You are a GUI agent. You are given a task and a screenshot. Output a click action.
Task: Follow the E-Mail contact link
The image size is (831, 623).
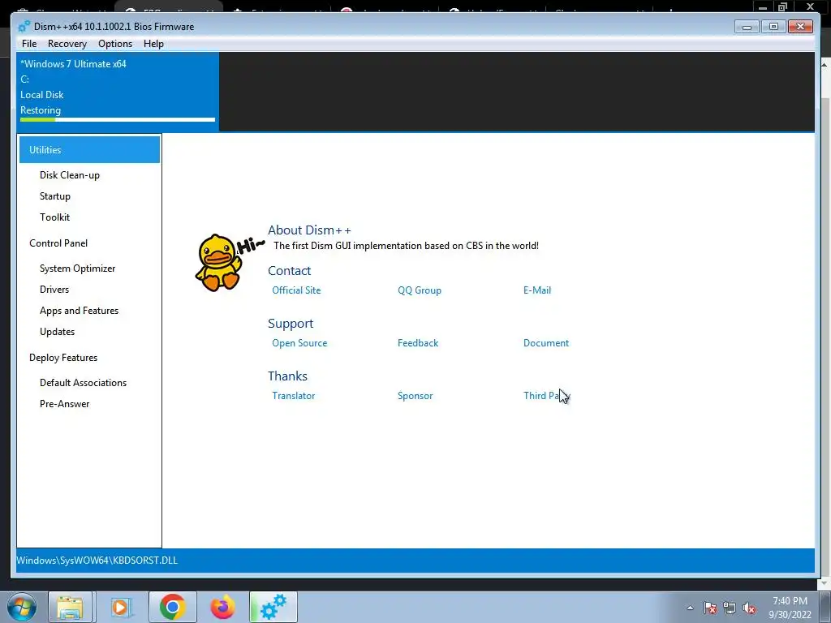point(537,290)
